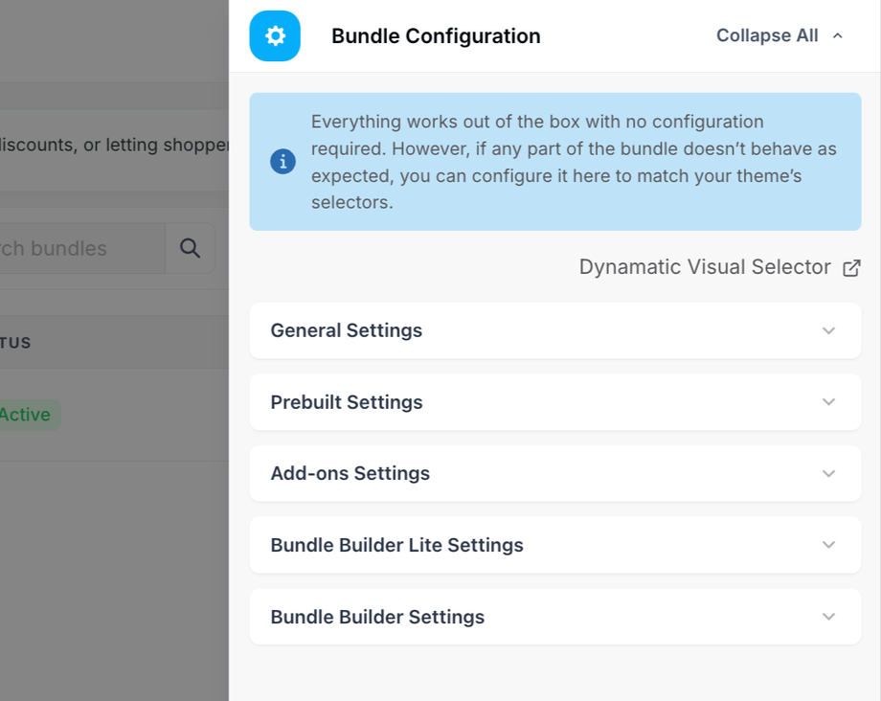Expand General Settings with its chevron
881x701 pixels.
click(x=828, y=330)
